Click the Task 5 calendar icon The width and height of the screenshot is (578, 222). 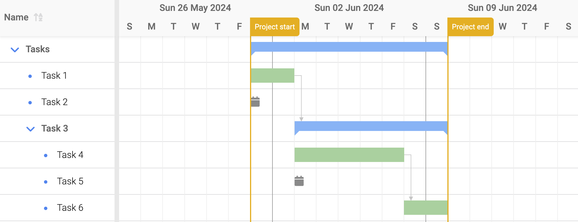(299, 181)
